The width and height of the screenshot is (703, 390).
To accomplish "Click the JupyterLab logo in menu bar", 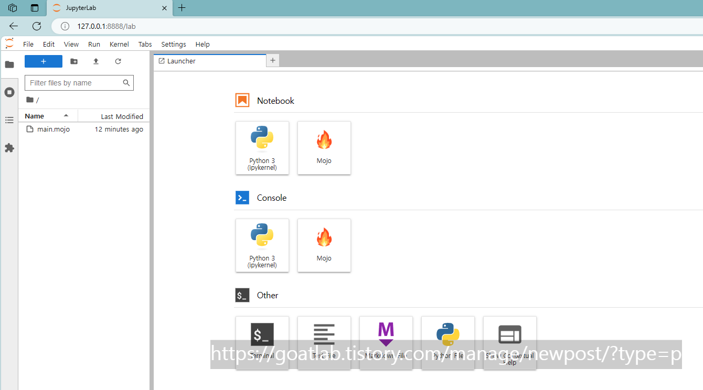I will pos(9,44).
